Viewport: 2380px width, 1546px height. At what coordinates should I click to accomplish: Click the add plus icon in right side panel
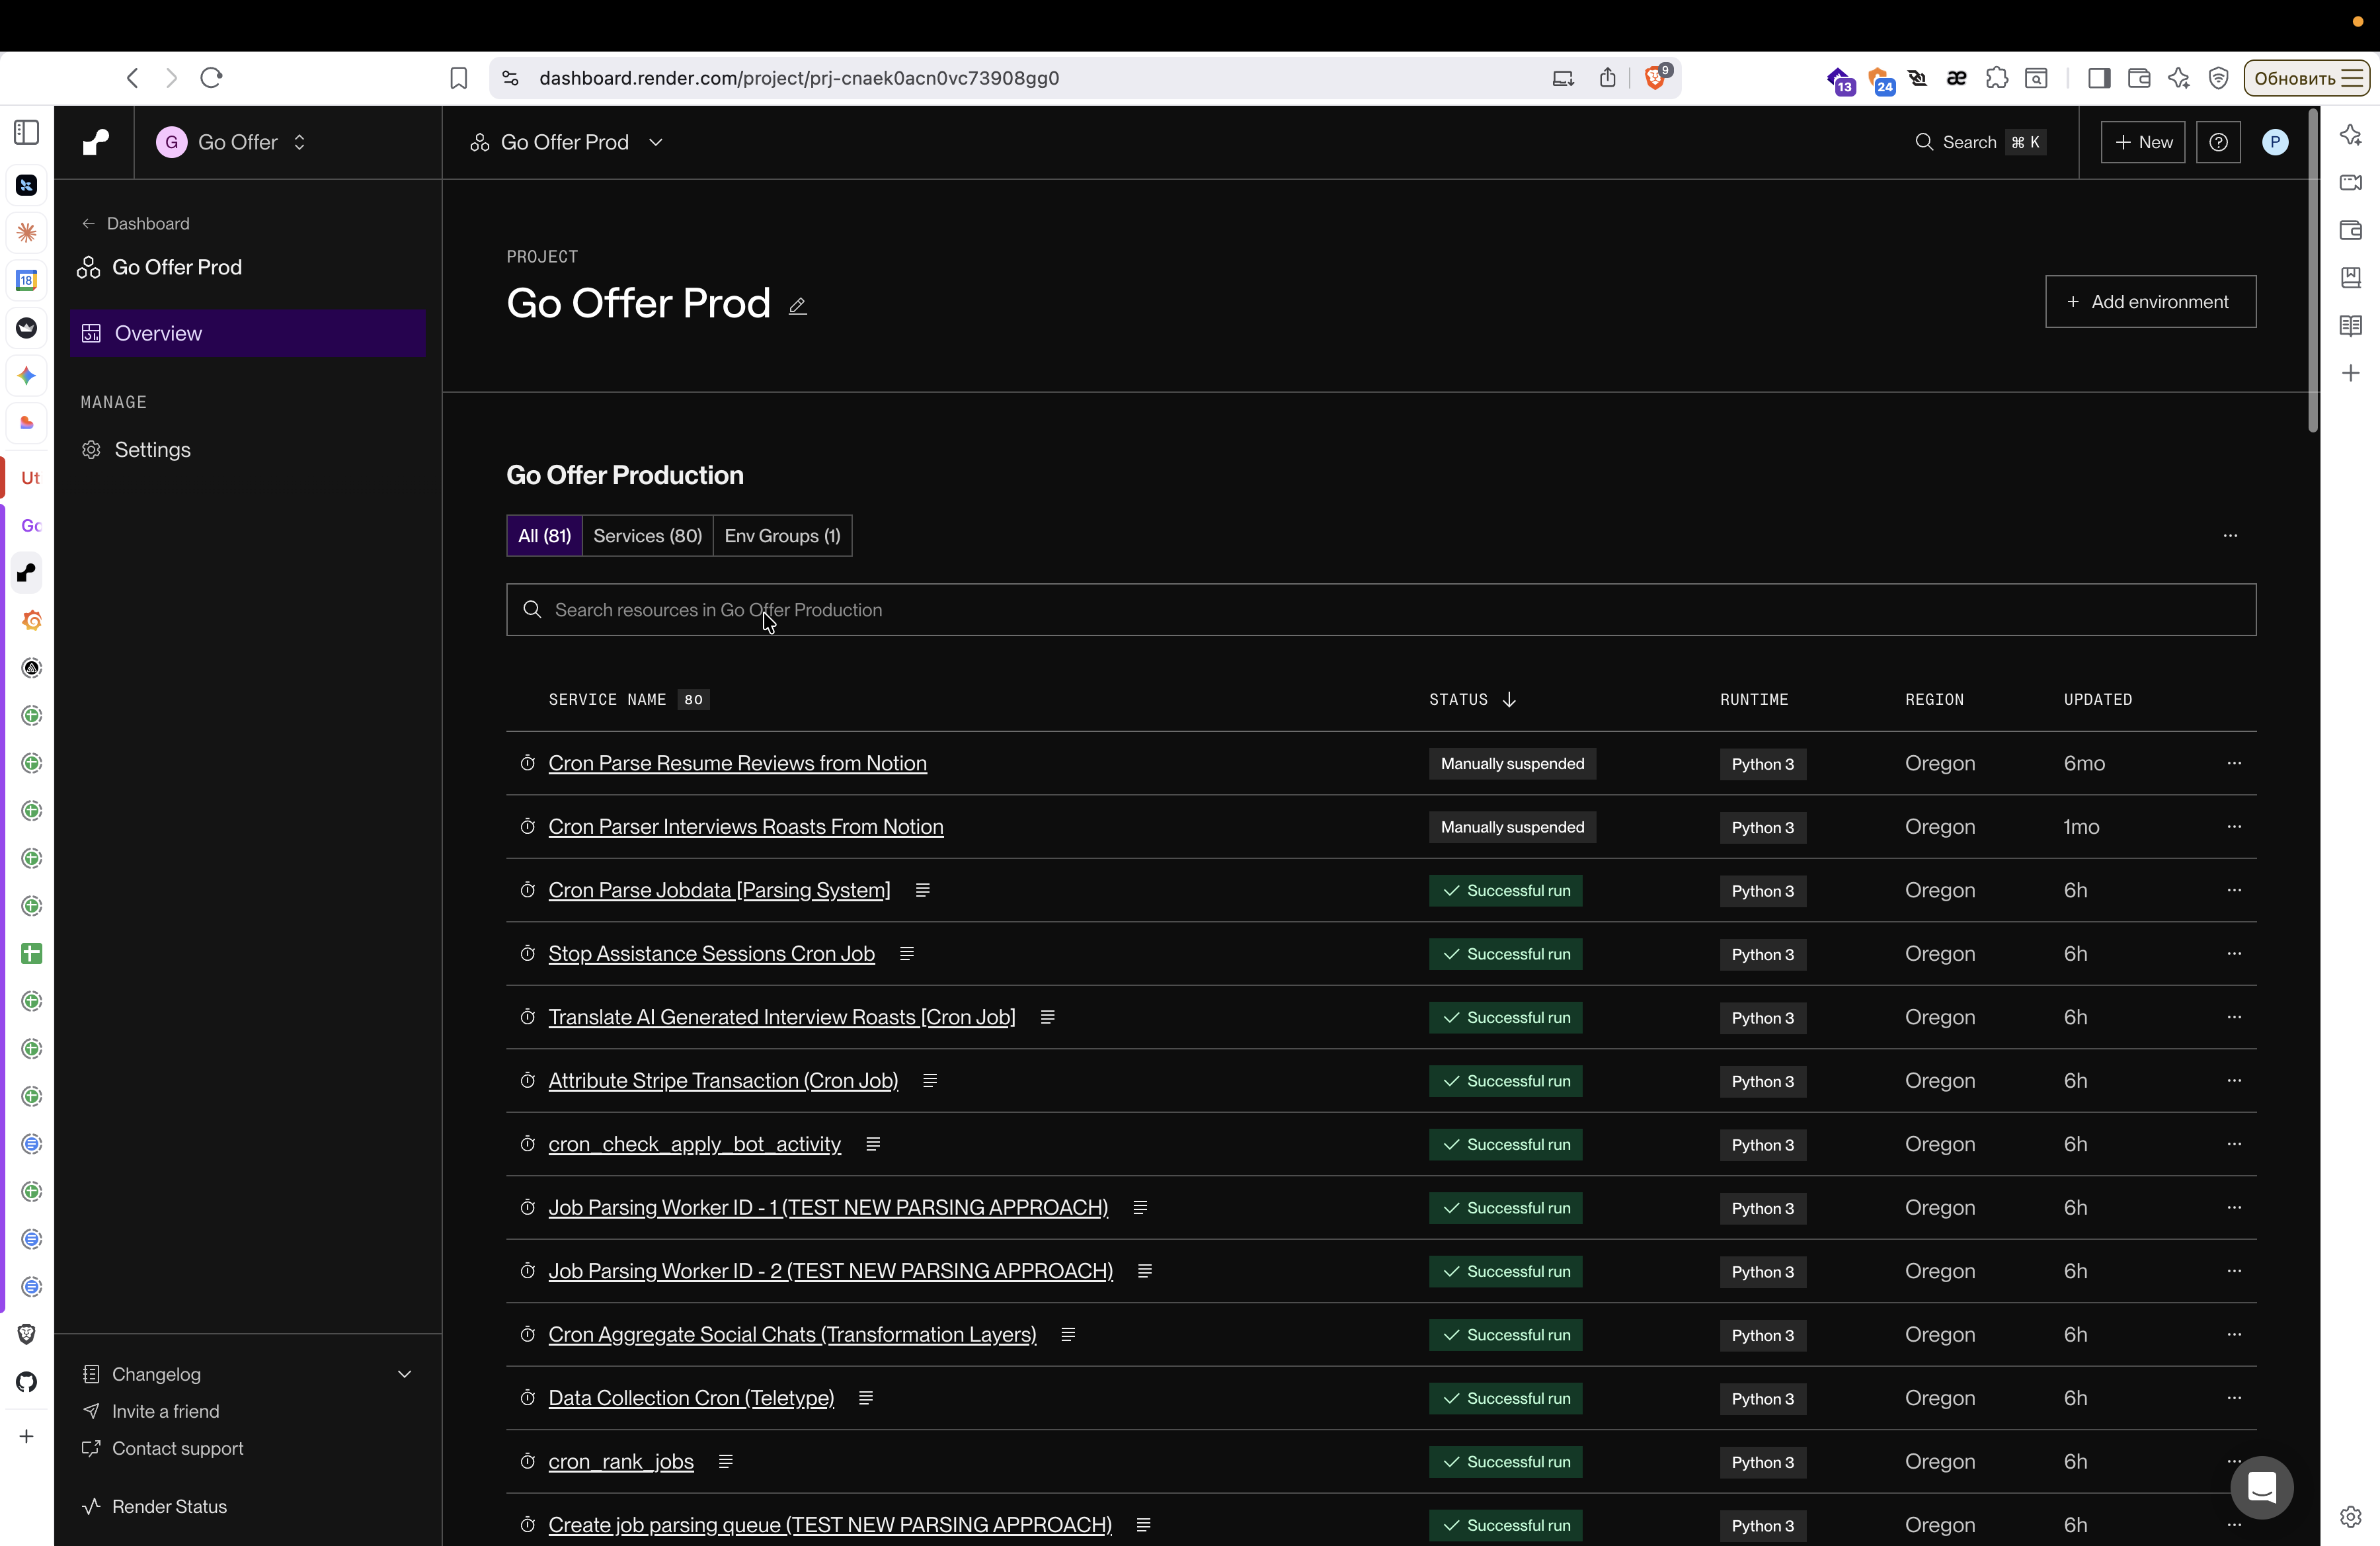[2351, 373]
